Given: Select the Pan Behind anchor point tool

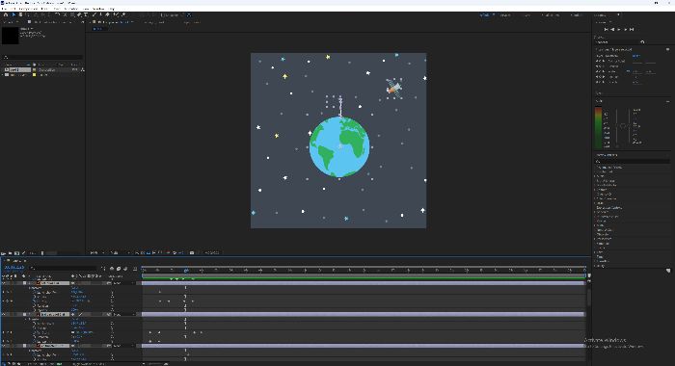Looking at the screenshot, I should coord(65,14).
